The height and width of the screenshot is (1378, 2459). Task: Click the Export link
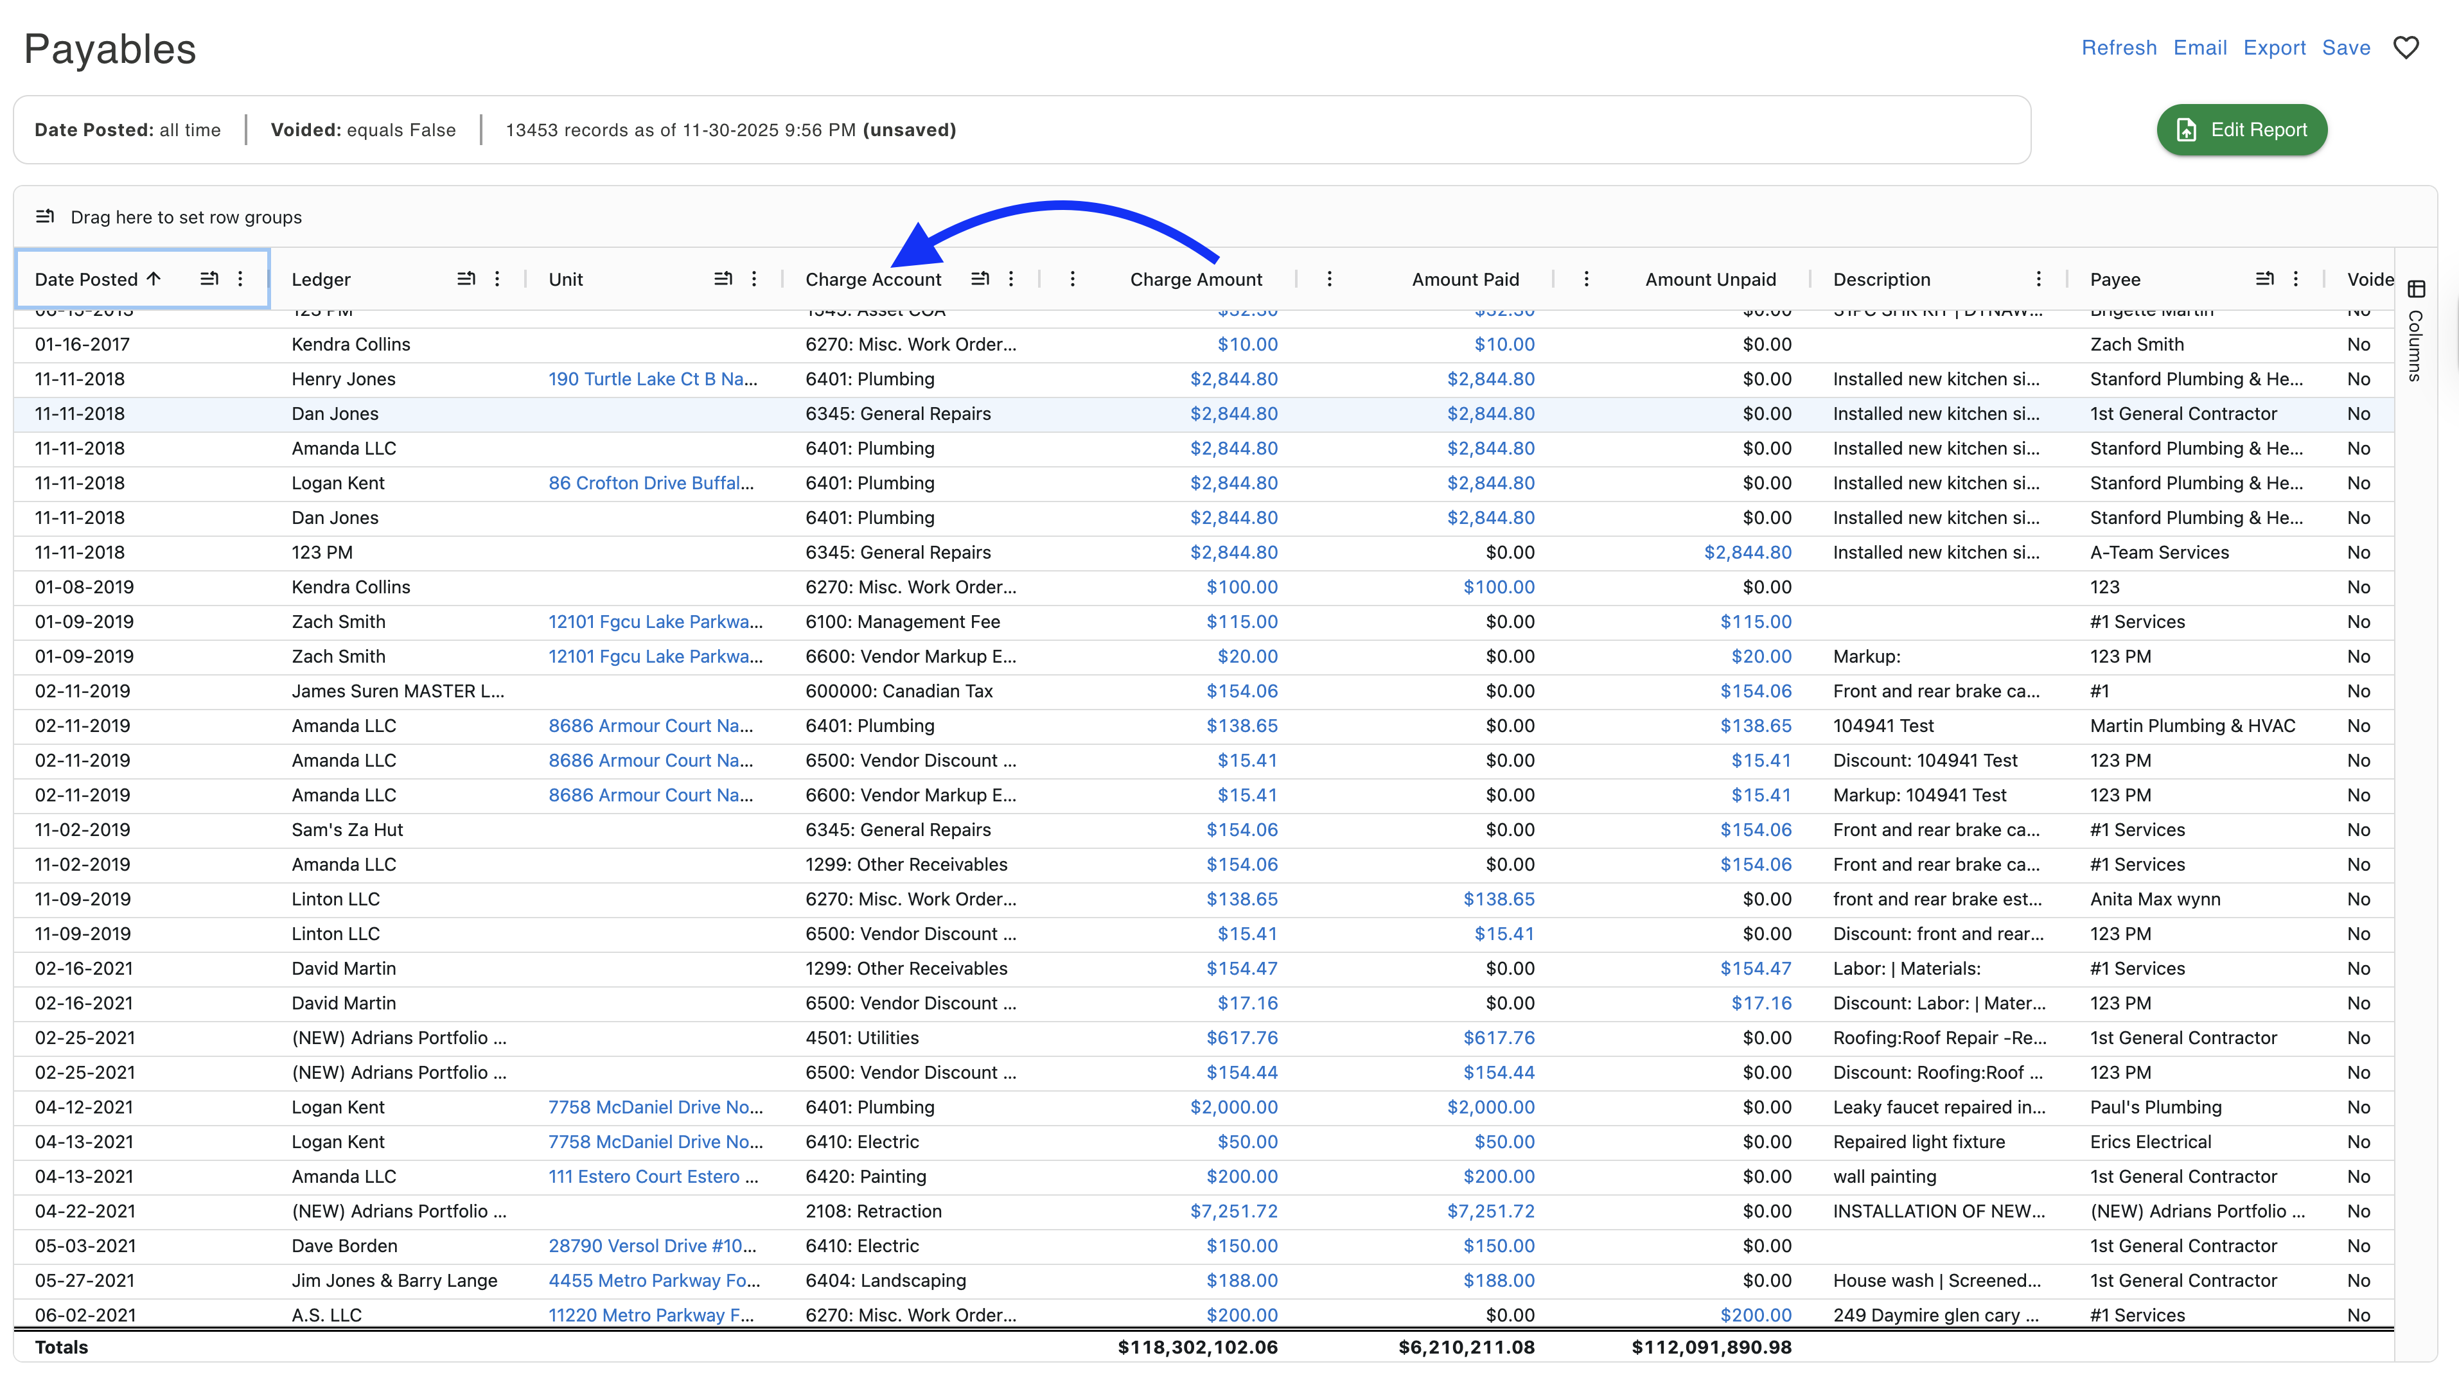pyautogui.click(x=2274, y=48)
